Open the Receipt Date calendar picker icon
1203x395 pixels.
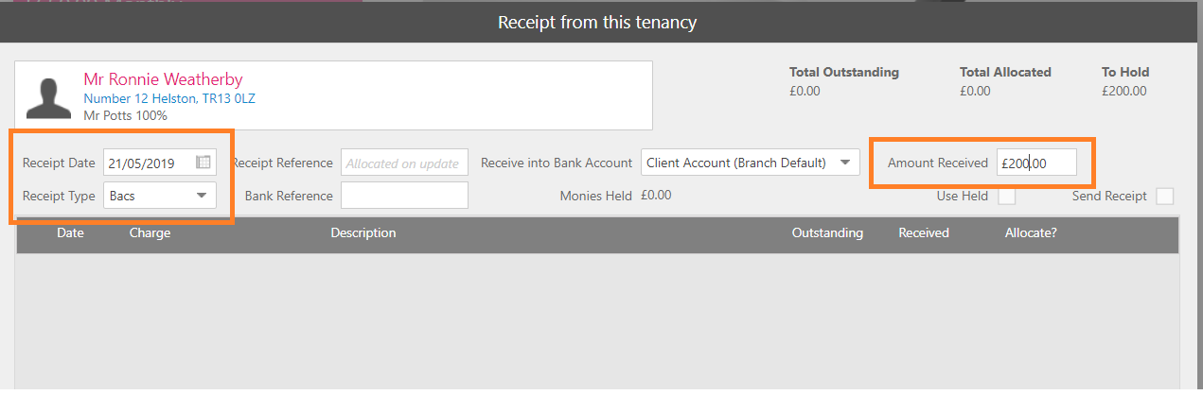tap(203, 163)
